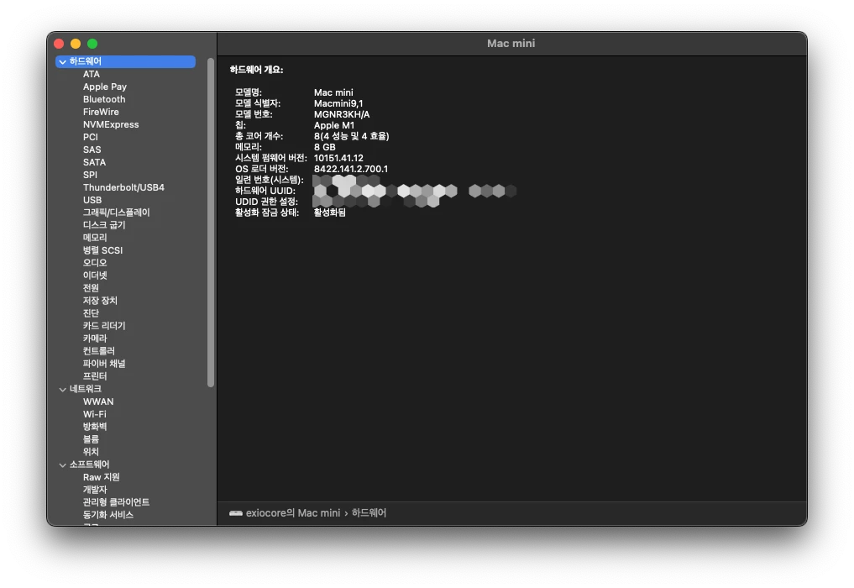Select PCI in the sidebar
854x588 pixels.
(x=91, y=137)
